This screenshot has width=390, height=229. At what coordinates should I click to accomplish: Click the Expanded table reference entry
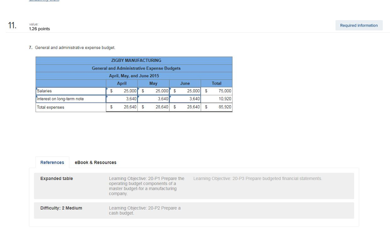[56, 178]
